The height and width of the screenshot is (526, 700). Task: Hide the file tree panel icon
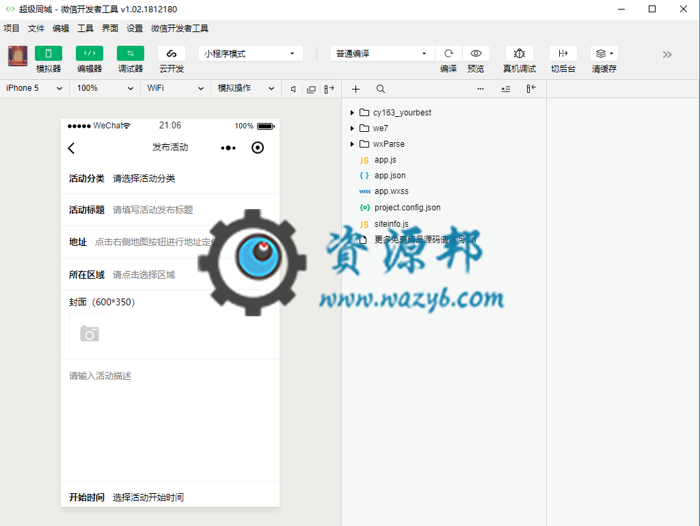(x=530, y=89)
